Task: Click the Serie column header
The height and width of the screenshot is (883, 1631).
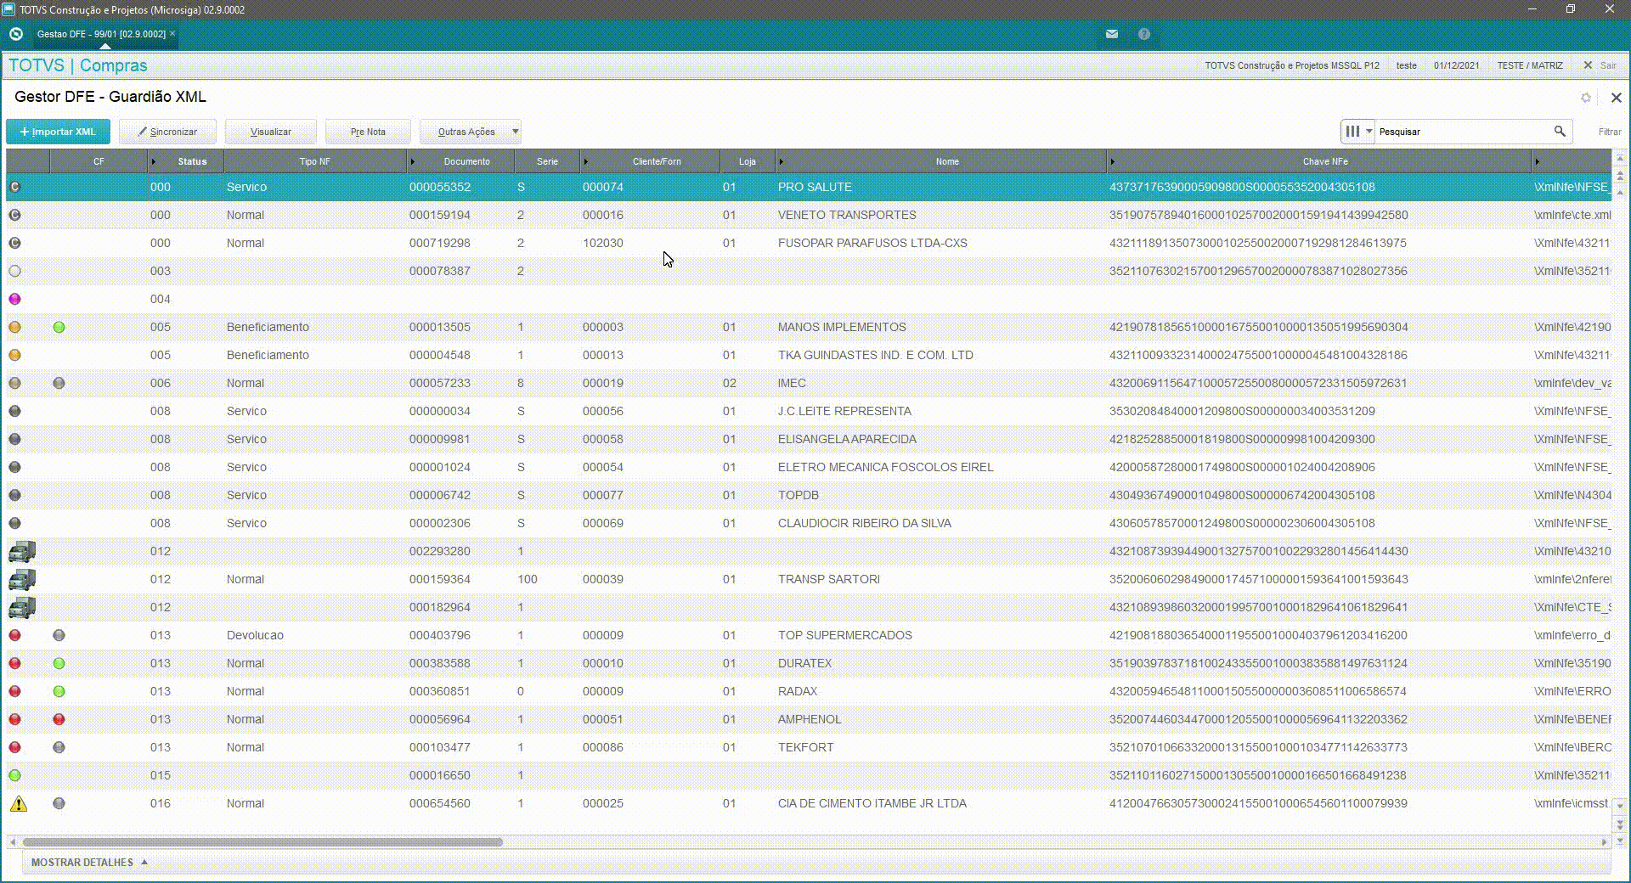Action: [547, 161]
